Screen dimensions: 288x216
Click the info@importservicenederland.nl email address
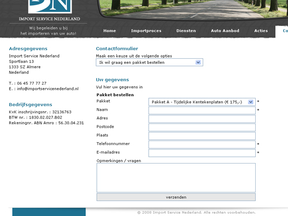48,89
